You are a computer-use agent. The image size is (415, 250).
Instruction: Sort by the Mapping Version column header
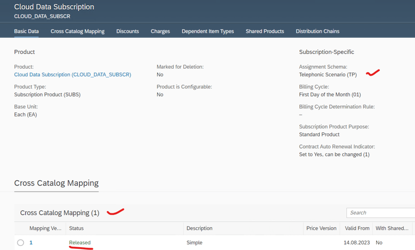point(45,228)
